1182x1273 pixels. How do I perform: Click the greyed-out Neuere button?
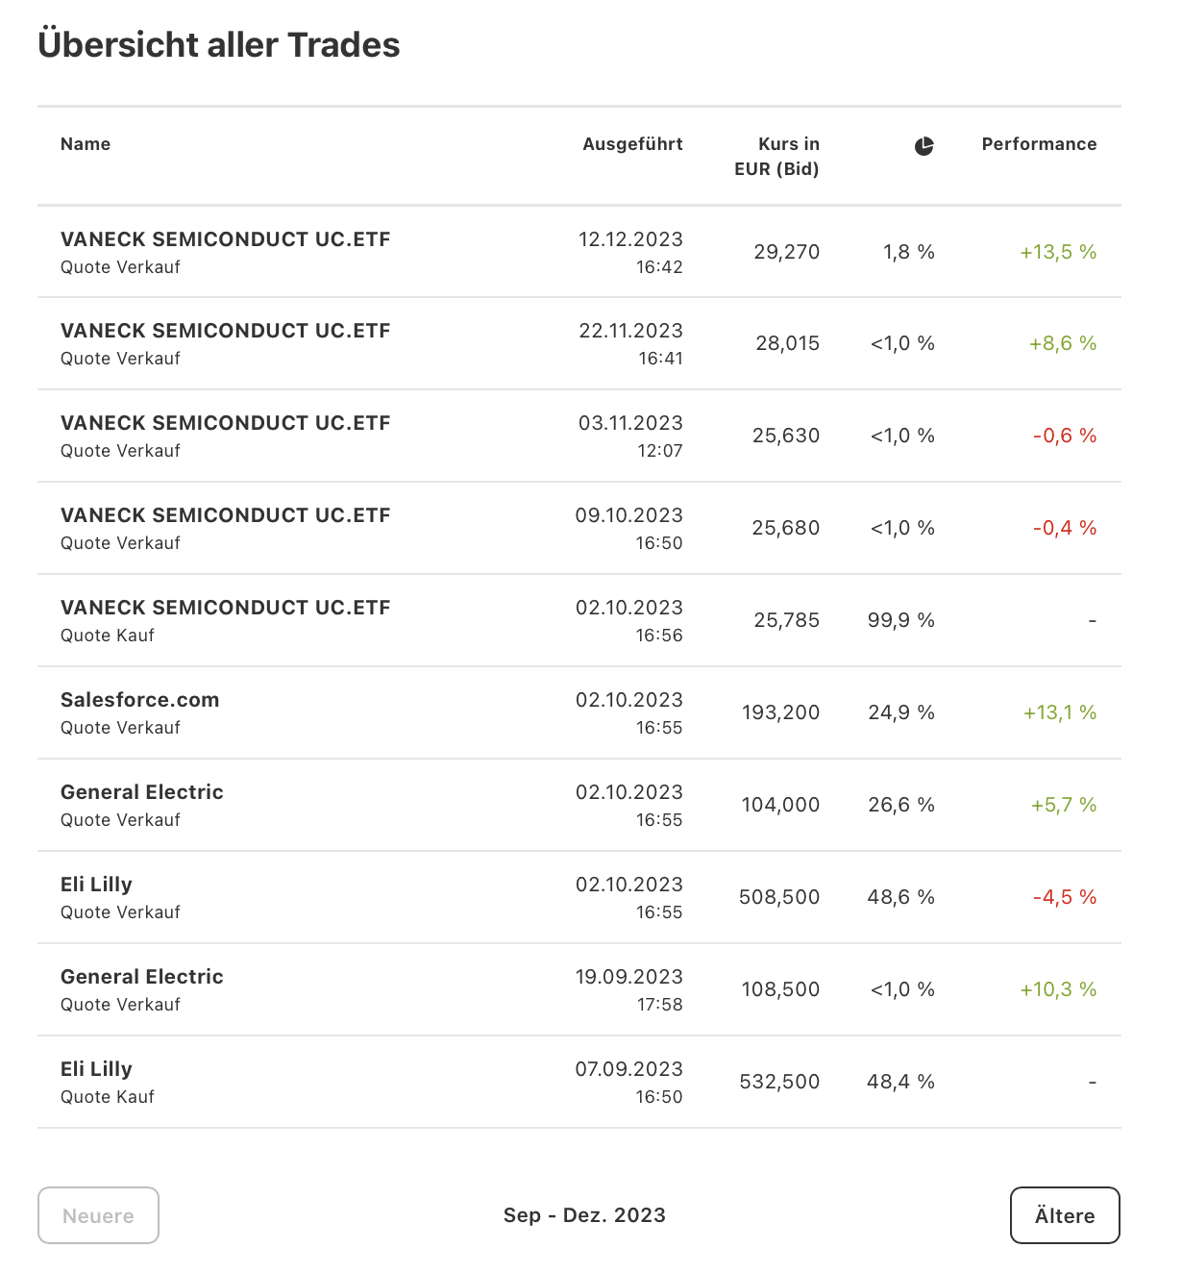pyautogui.click(x=98, y=1215)
